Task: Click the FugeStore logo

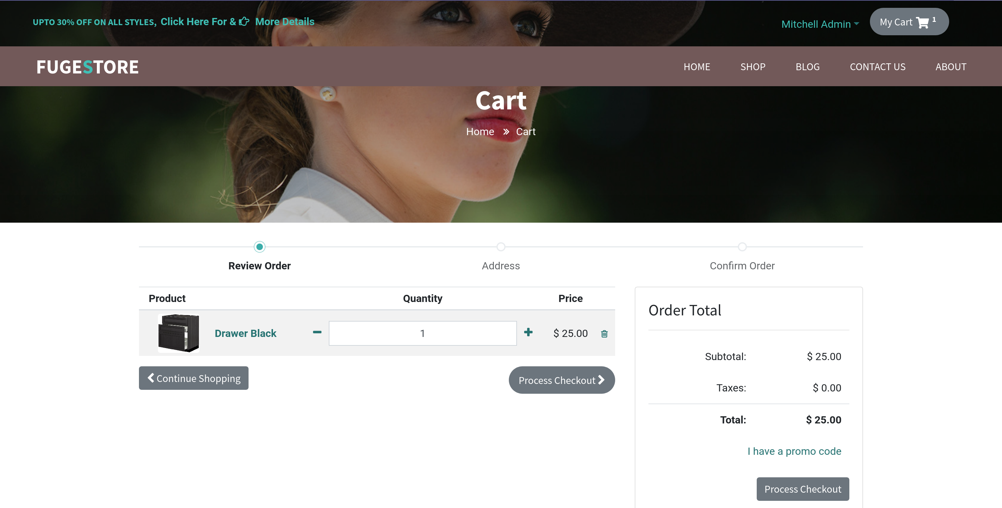Action: (87, 67)
